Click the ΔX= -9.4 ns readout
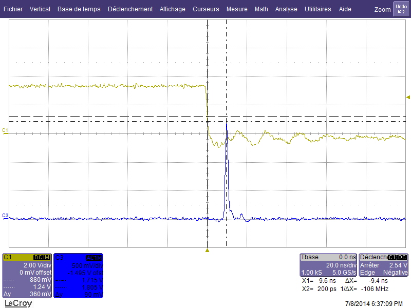The height and width of the screenshot is (308, 411). tap(366, 281)
